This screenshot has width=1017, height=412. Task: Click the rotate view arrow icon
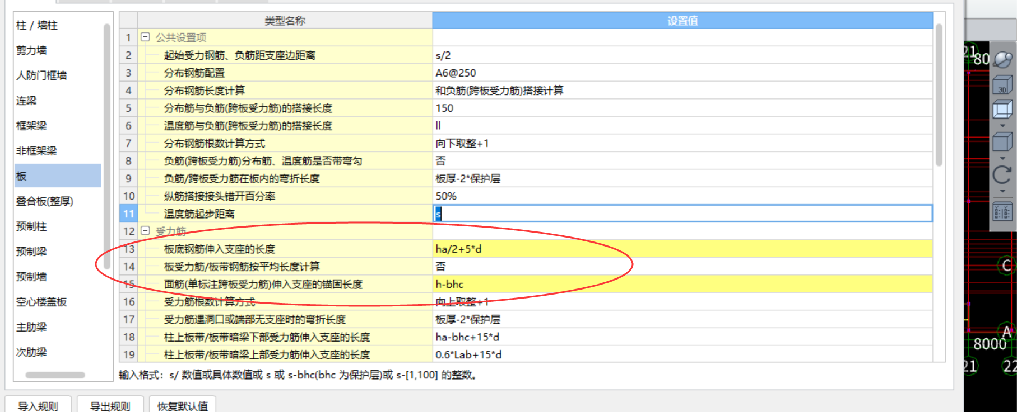1002,175
